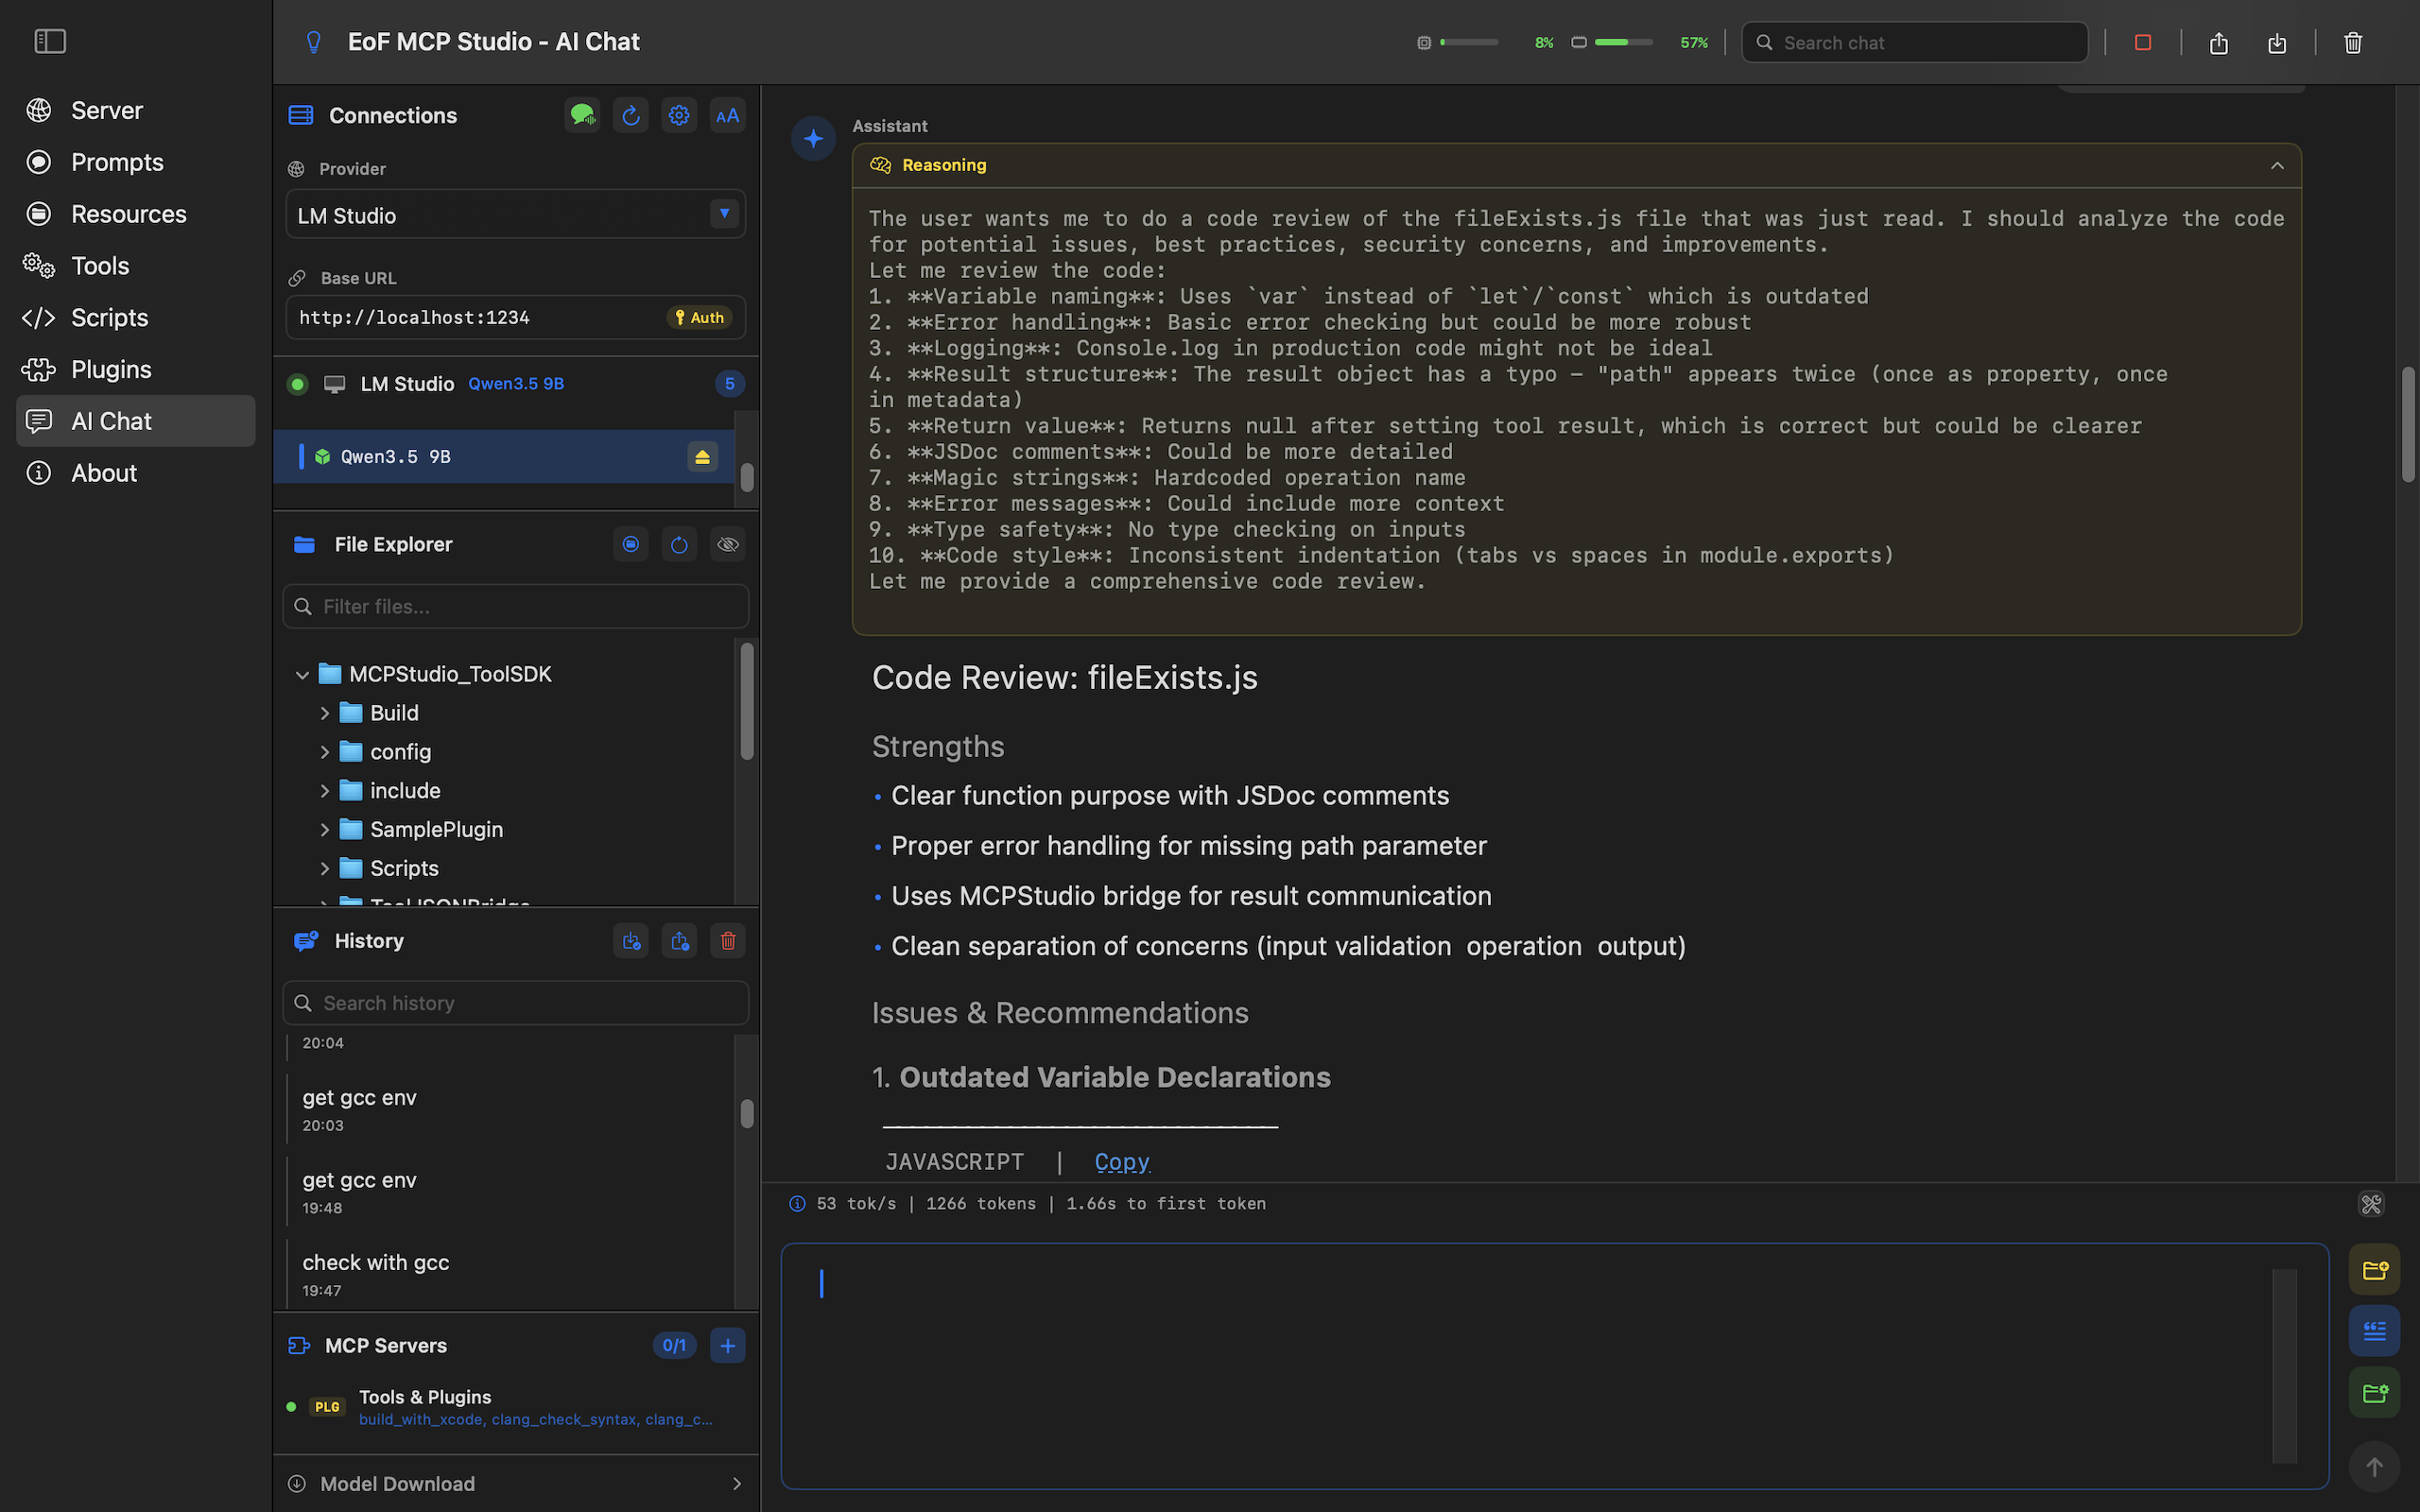Toggle the sidebar panel icon

[x=50, y=41]
